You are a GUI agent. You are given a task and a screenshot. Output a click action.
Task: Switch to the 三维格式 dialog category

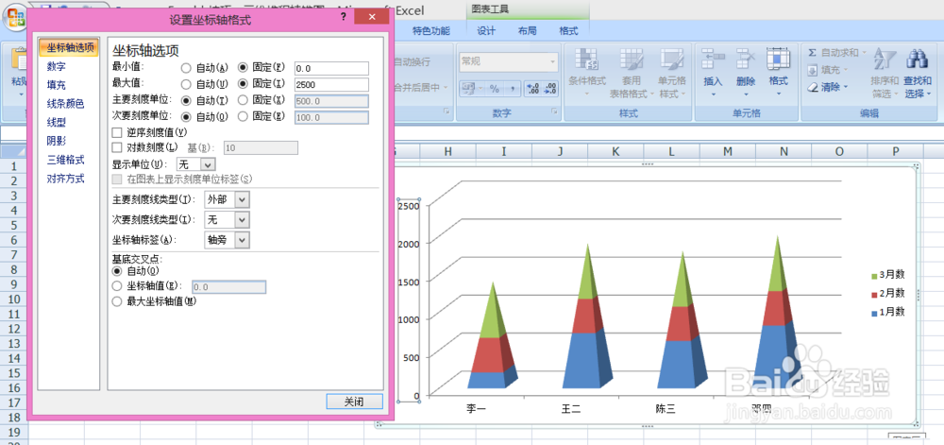pos(66,160)
